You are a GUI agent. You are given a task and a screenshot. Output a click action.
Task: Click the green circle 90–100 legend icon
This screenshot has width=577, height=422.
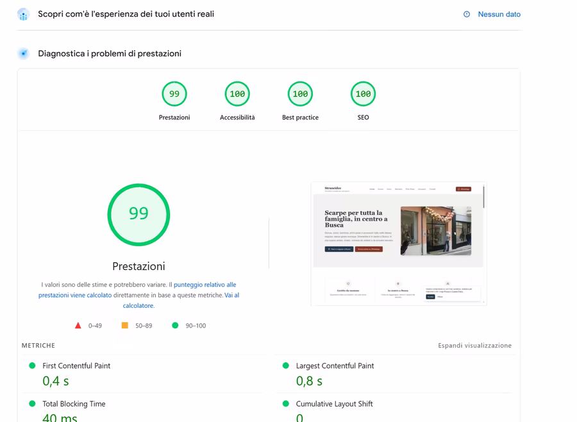click(175, 325)
